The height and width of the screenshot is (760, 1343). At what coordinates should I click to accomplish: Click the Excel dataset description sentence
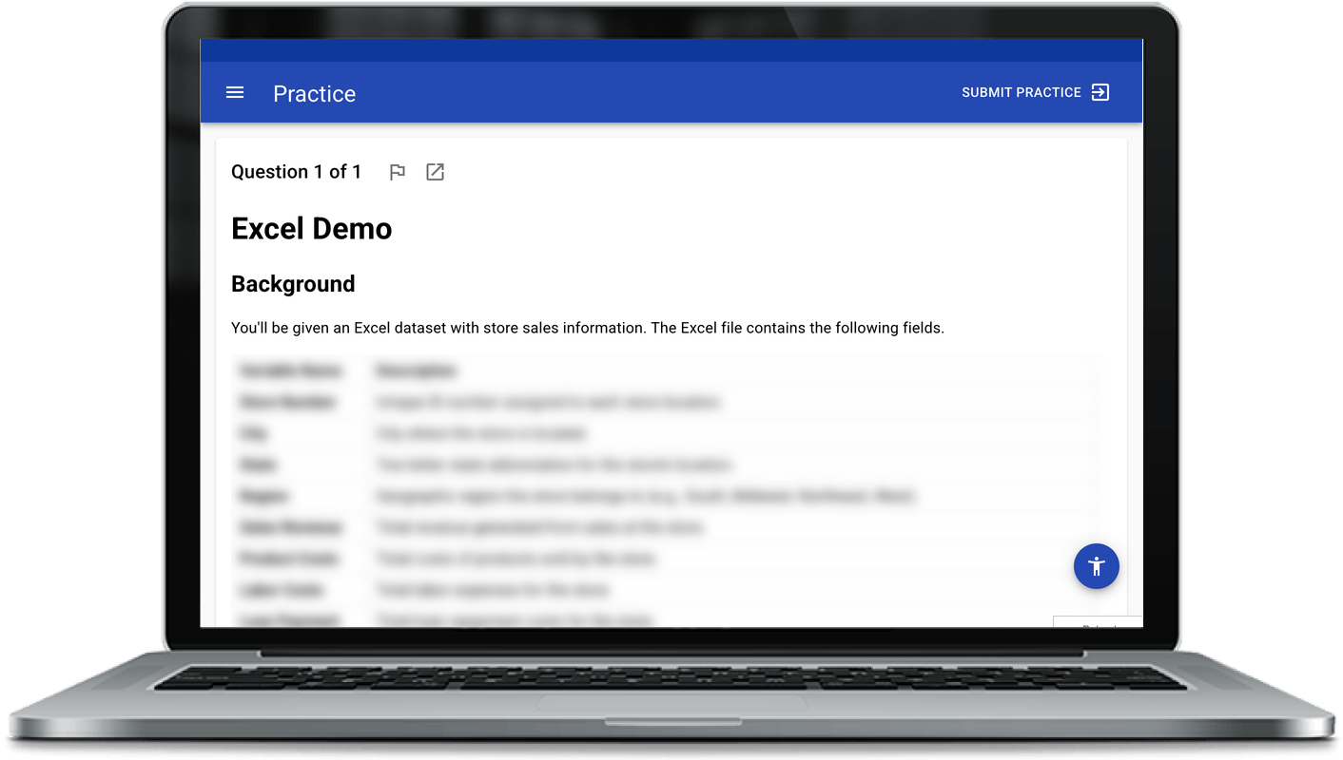(588, 328)
